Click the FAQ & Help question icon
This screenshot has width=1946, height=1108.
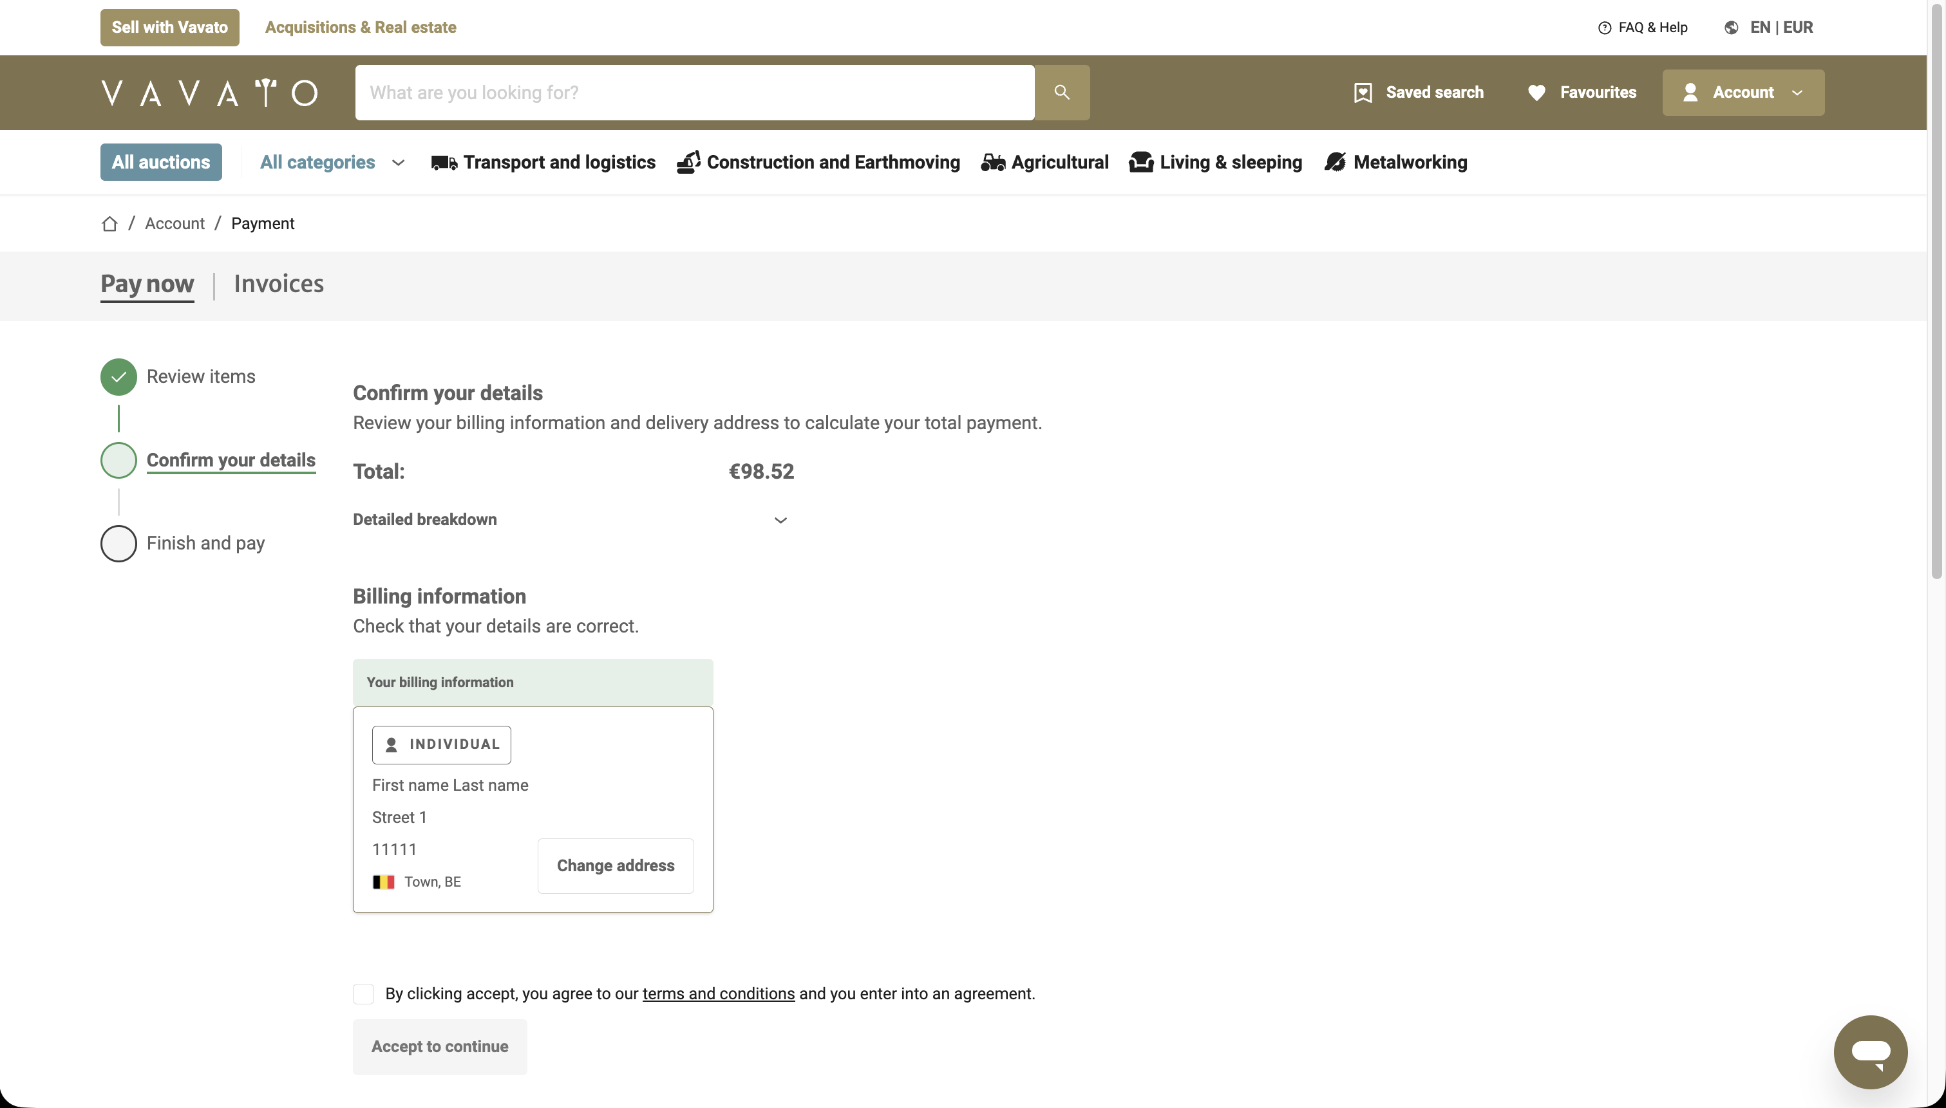1604,28
